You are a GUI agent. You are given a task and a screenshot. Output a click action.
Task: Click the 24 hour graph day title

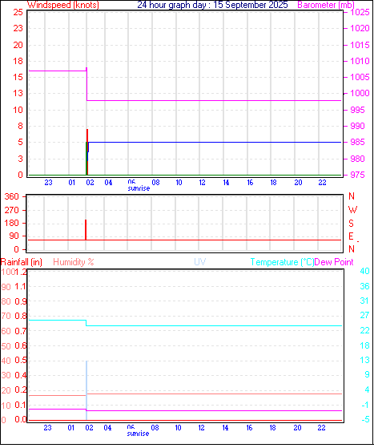212,5
